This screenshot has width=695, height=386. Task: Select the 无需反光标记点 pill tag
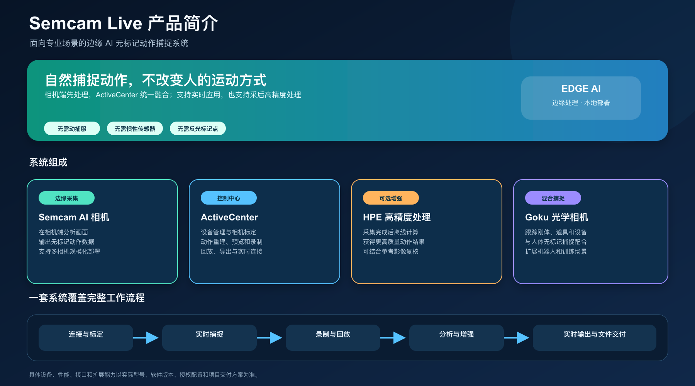point(198,129)
